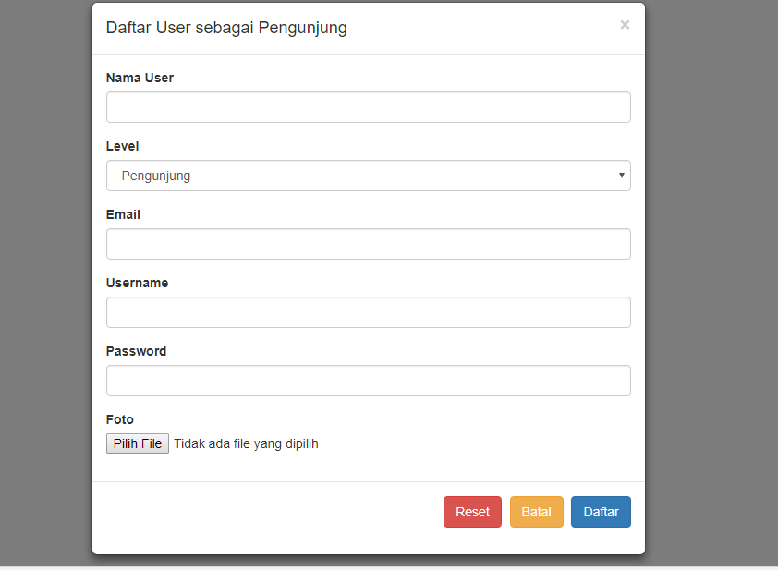The image size is (778, 570).
Task: Focus the Password input field
Action: [x=368, y=381]
